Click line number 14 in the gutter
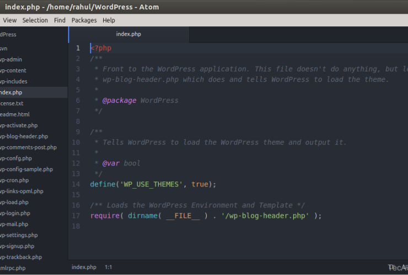The image size is (408, 275). (76, 184)
